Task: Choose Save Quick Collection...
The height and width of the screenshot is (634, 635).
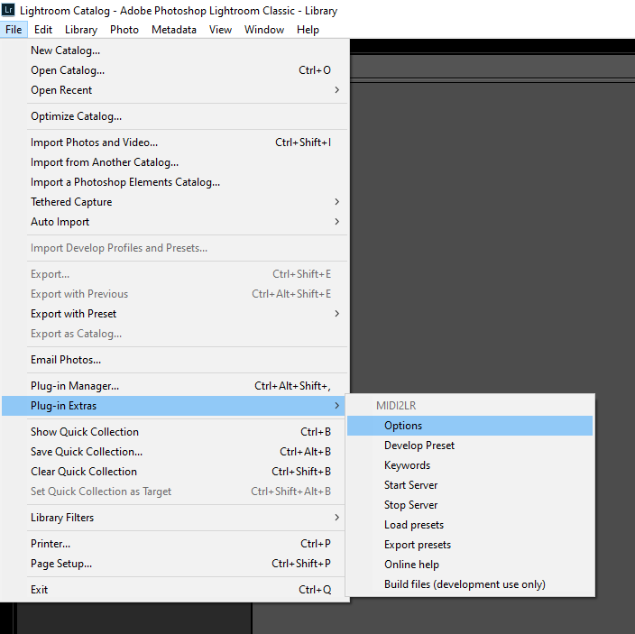Action: pyautogui.click(x=173, y=452)
